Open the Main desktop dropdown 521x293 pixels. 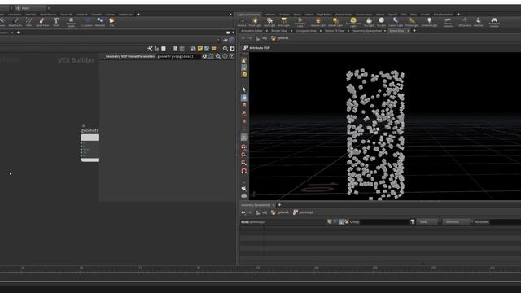pos(32,8)
